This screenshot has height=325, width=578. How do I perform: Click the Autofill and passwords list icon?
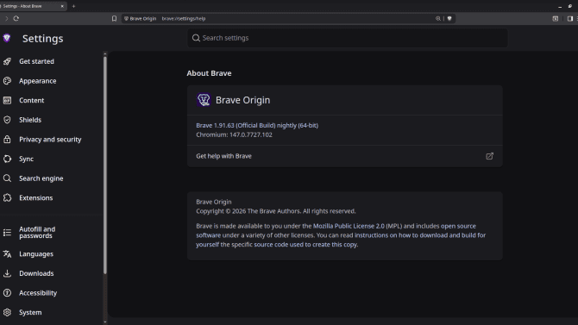click(7, 233)
